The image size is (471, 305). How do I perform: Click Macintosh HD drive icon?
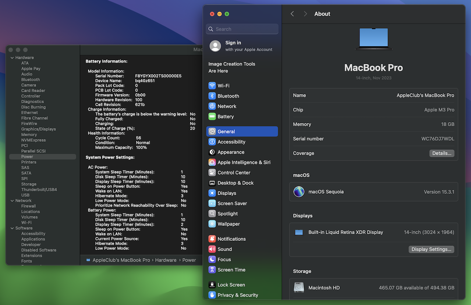(x=299, y=287)
